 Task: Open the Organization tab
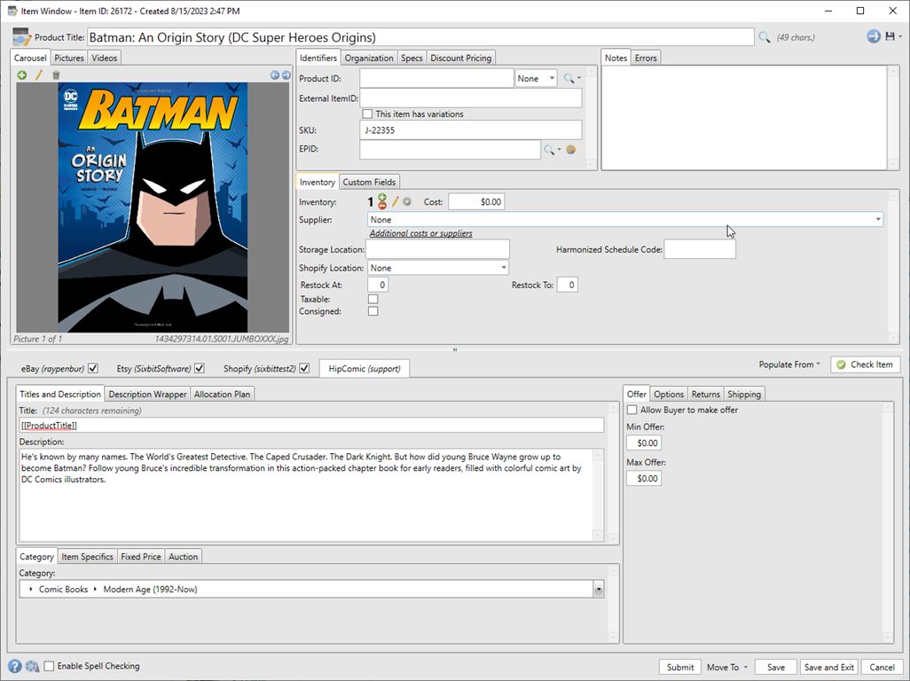pyautogui.click(x=369, y=58)
